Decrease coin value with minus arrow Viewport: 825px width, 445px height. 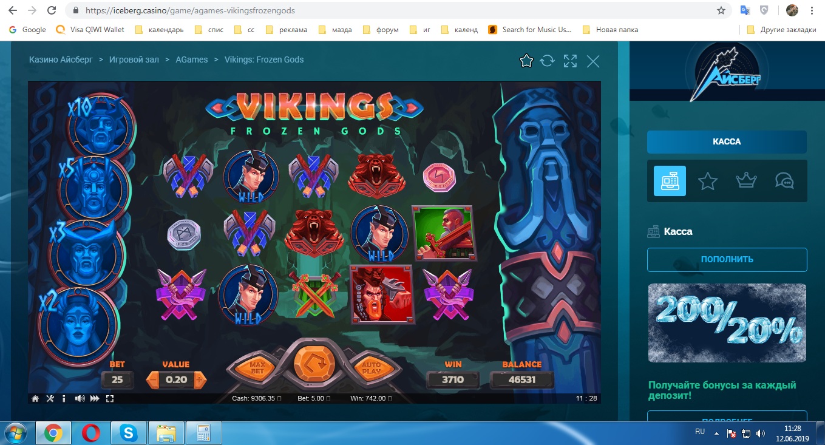click(154, 381)
